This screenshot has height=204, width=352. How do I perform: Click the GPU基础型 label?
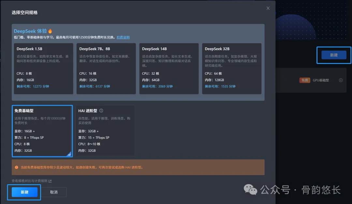coord(321,80)
